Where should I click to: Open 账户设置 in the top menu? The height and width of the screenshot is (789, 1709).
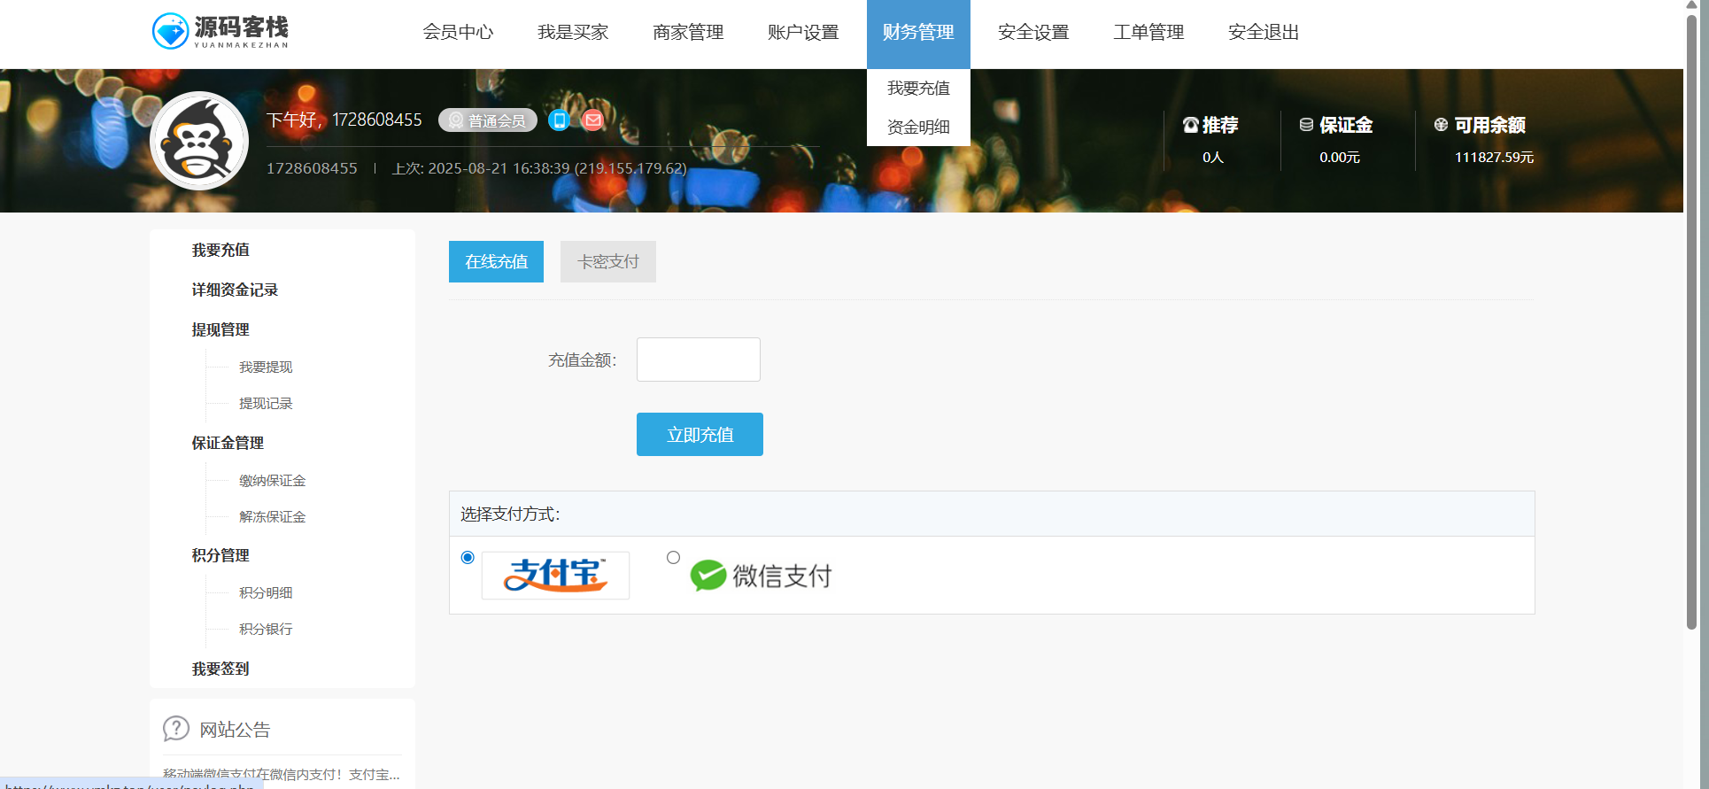click(x=803, y=33)
